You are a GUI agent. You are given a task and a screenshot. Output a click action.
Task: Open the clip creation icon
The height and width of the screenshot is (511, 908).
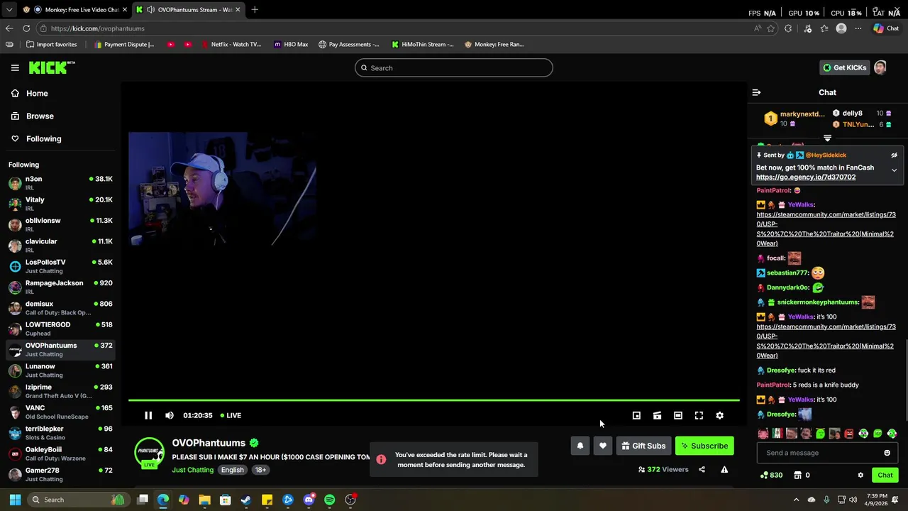[x=657, y=415]
